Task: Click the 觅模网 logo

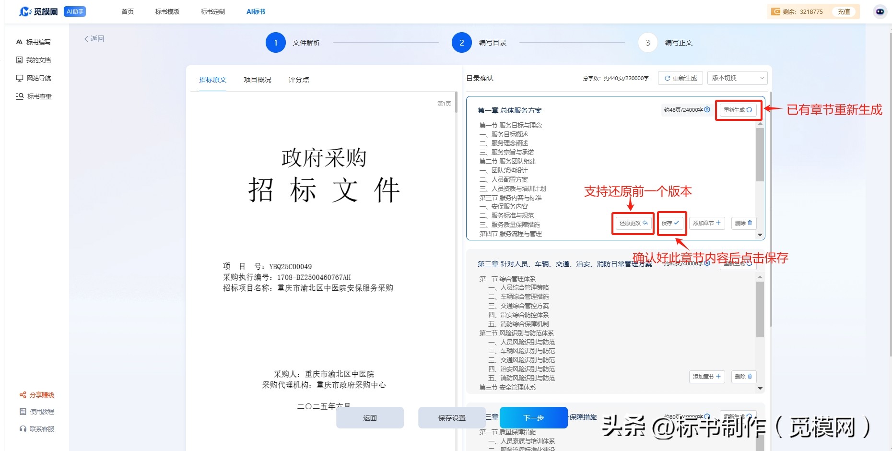Action: [39, 12]
